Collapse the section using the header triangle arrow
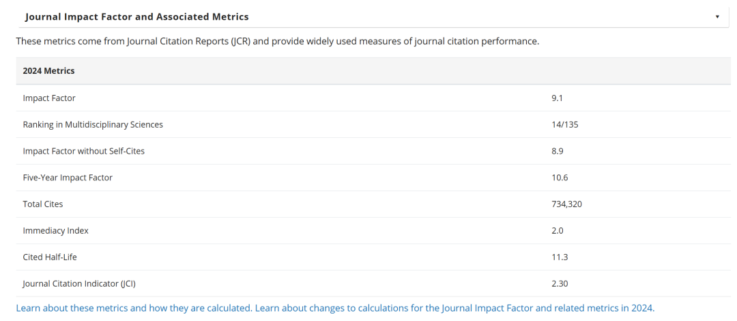The width and height of the screenshot is (737, 321). (x=717, y=16)
